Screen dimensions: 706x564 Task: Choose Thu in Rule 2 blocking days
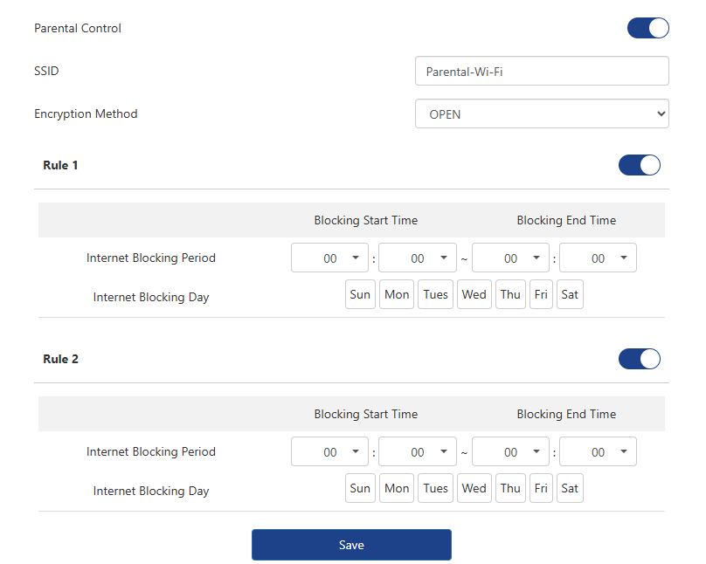(510, 489)
